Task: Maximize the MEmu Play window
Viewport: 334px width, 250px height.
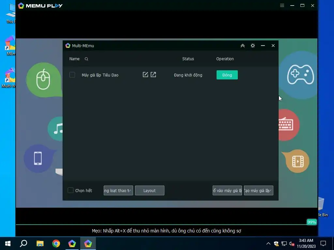Action: (x=302, y=6)
